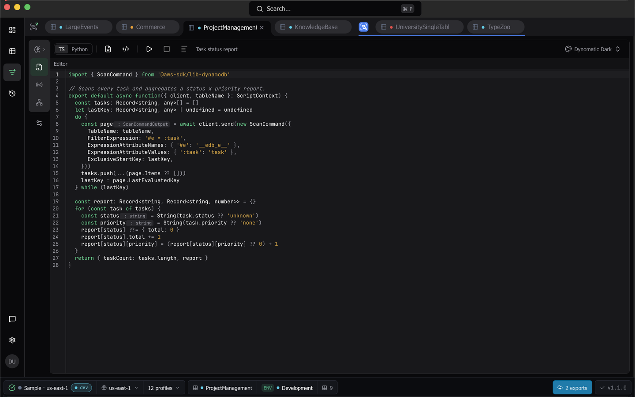Open the hierarchy diagram icon in inner sidebar
The width and height of the screenshot is (635, 397).
click(x=39, y=102)
